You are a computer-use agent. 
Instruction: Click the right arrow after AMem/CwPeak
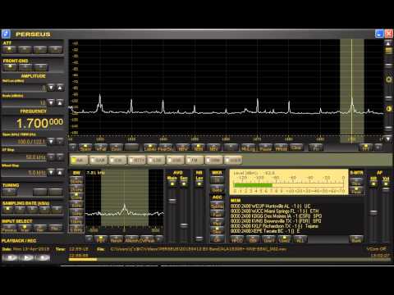(x=160, y=239)
